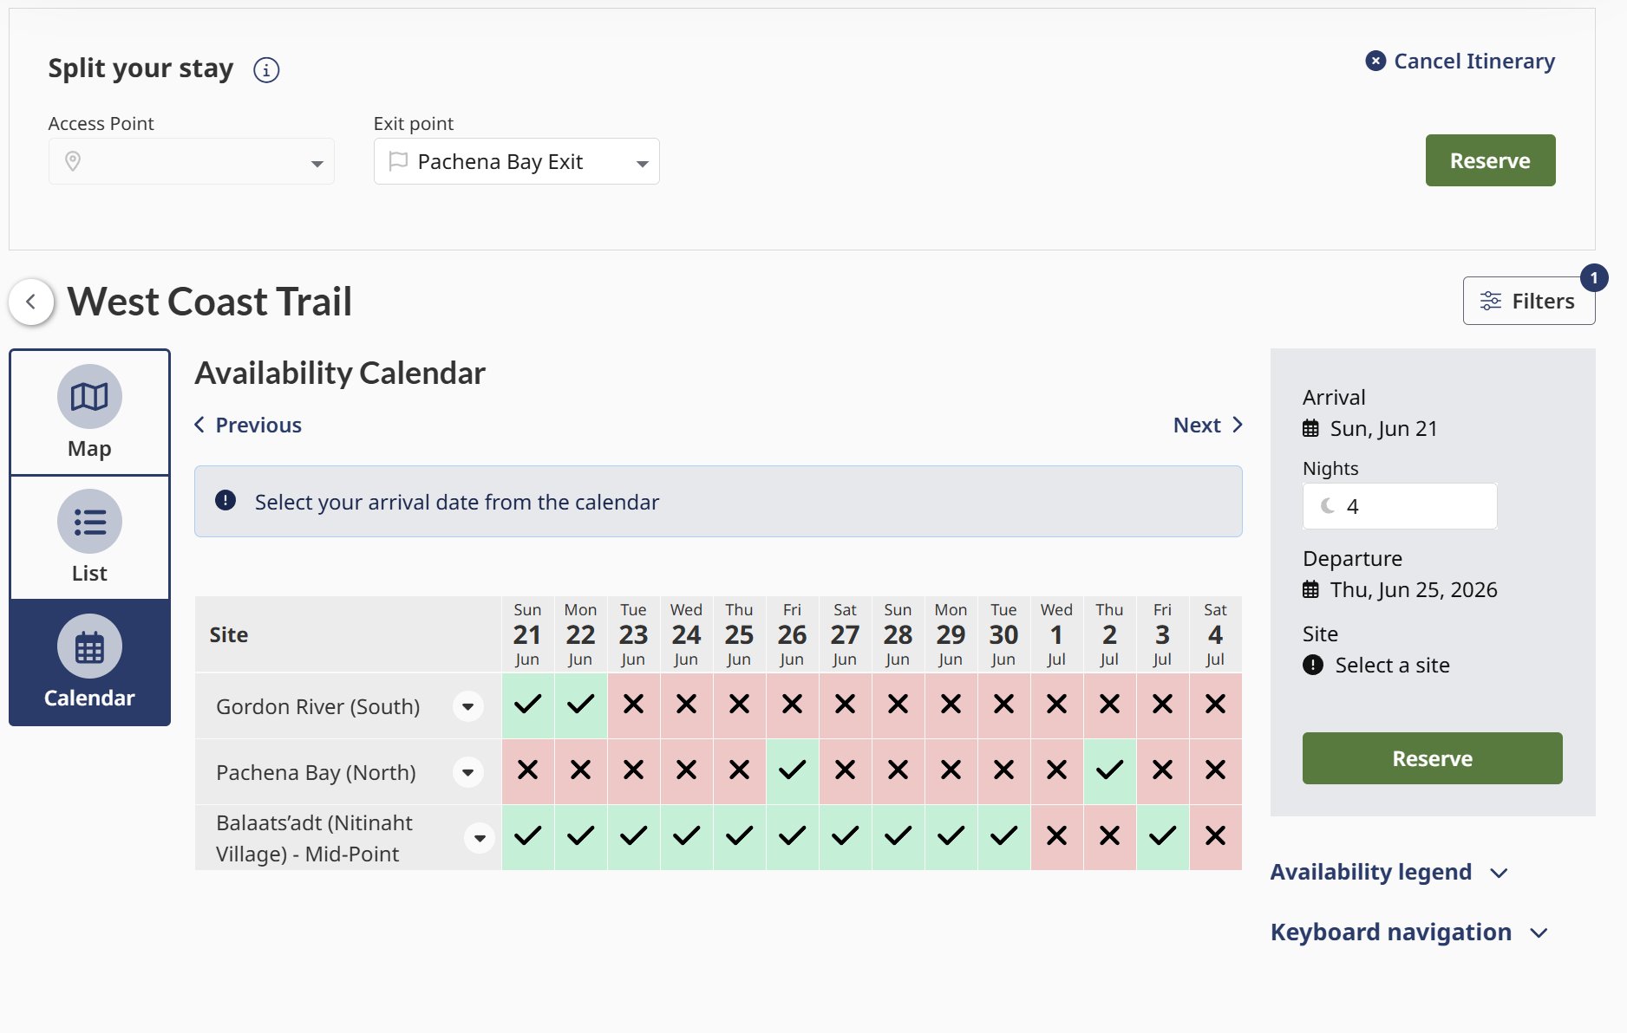Select Balaats'adt Mid-Point available Mon Jun 22

[x=580, y=837]
